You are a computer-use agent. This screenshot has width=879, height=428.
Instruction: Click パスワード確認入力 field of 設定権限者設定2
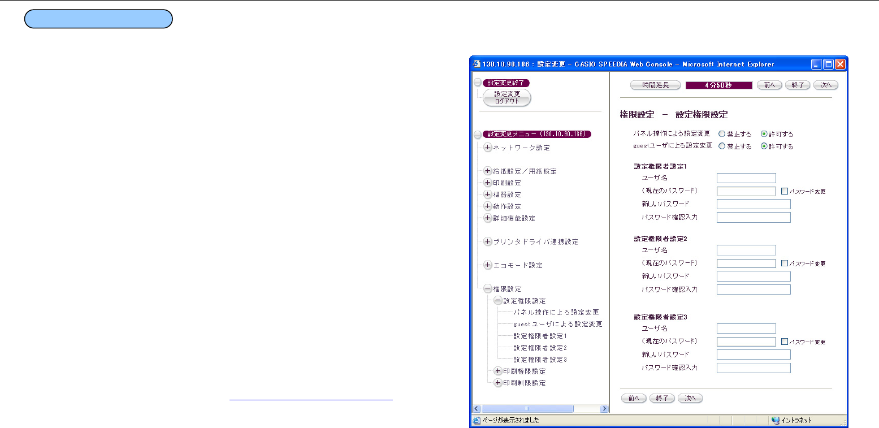click(x=754, y=289)
